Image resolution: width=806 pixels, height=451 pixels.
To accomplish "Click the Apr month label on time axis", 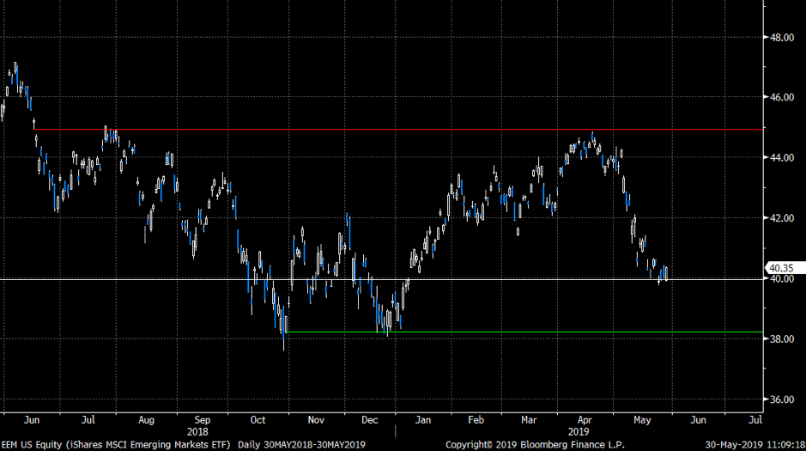I will click(x=585, y=420).
